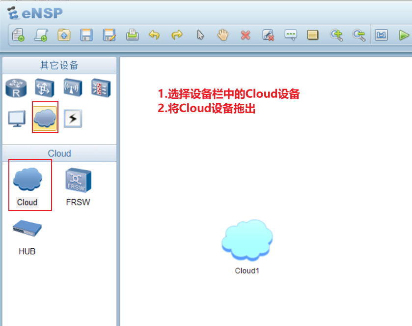
Task: Click the red X delete tool
Action: (246, 35)
